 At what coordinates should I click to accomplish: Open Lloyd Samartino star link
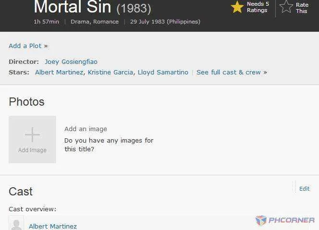click(163, 73)
